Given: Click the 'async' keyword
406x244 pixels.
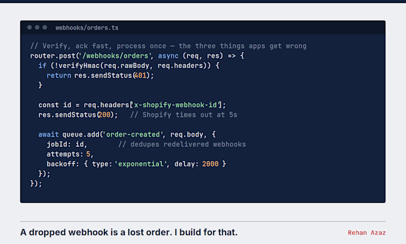Looking at the screenshot, I should [x=168, y=56].
